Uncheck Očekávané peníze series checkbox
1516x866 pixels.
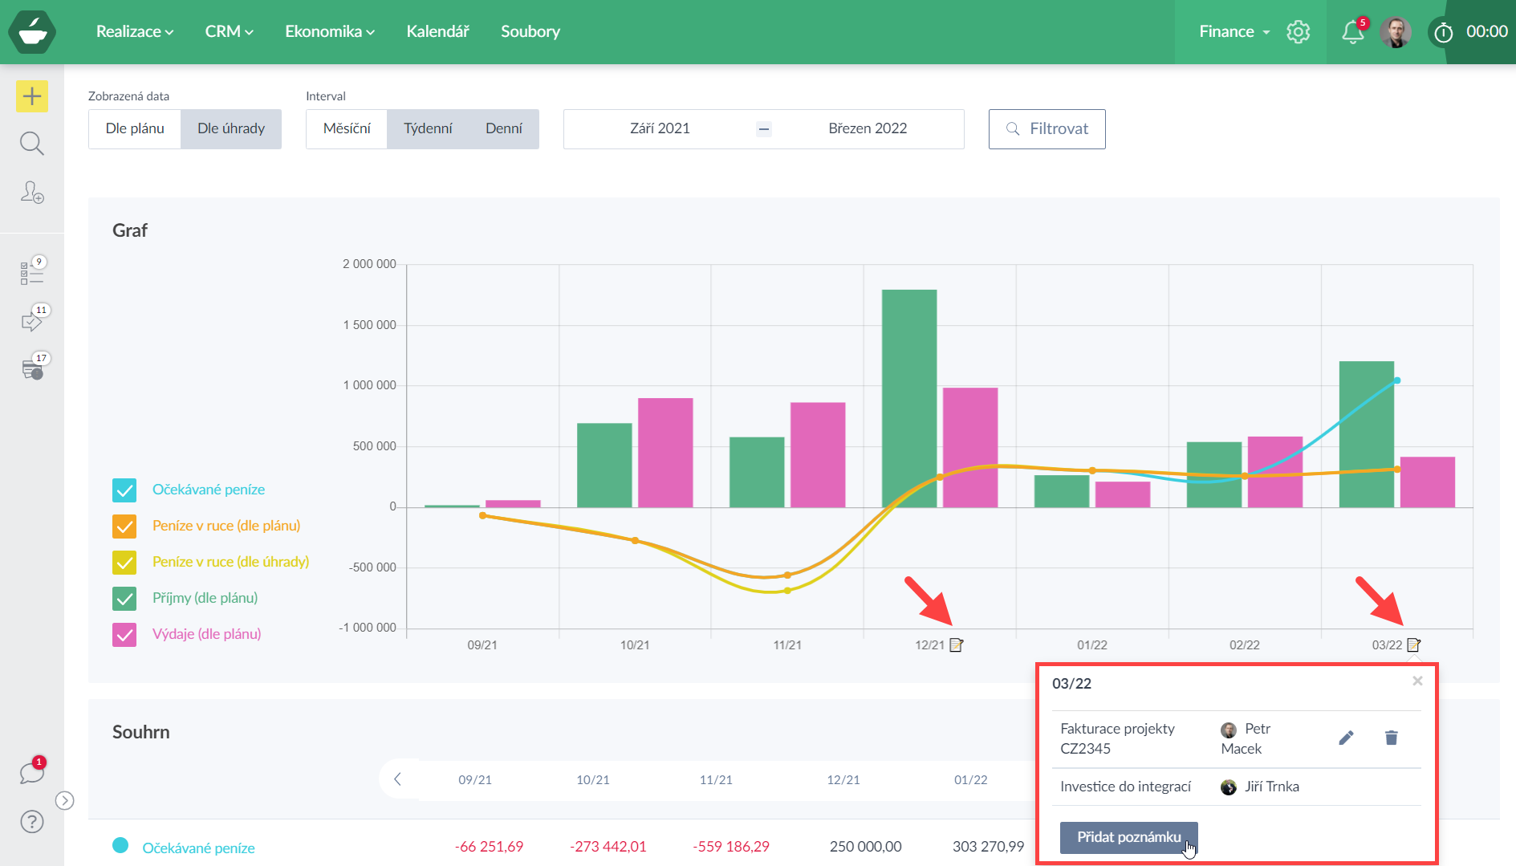[124, 490]
